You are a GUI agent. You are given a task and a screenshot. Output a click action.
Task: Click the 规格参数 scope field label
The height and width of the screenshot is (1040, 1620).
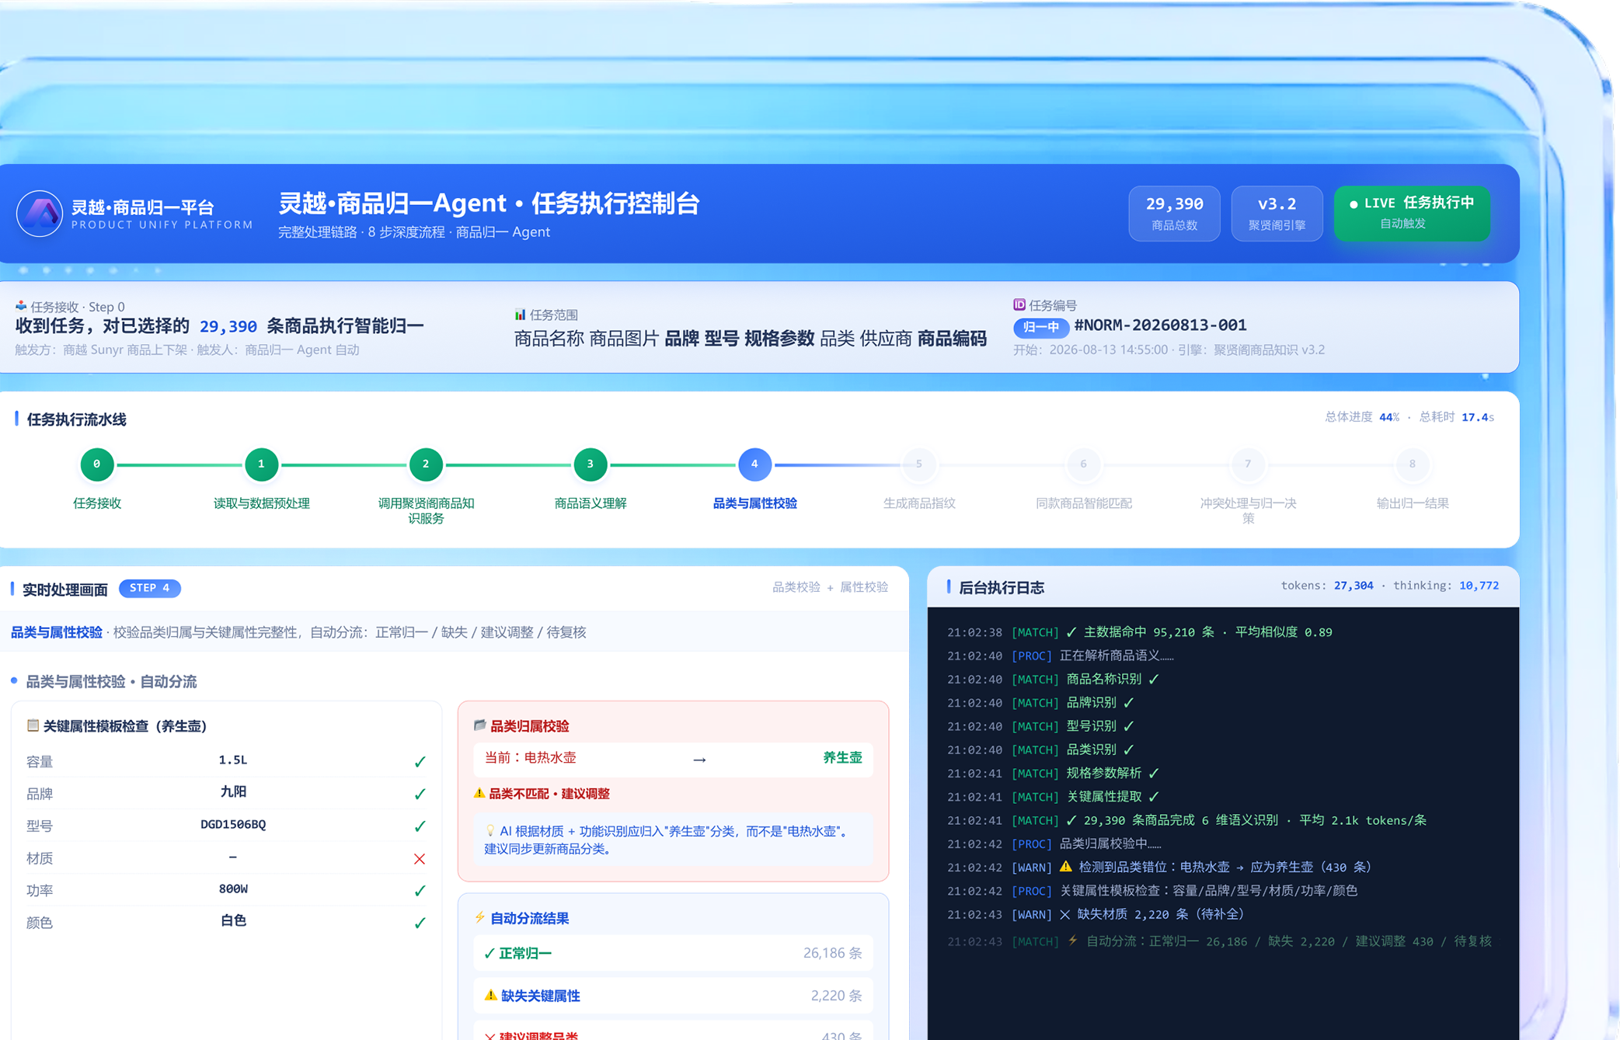pyautogui.click(x=779, y=339)
